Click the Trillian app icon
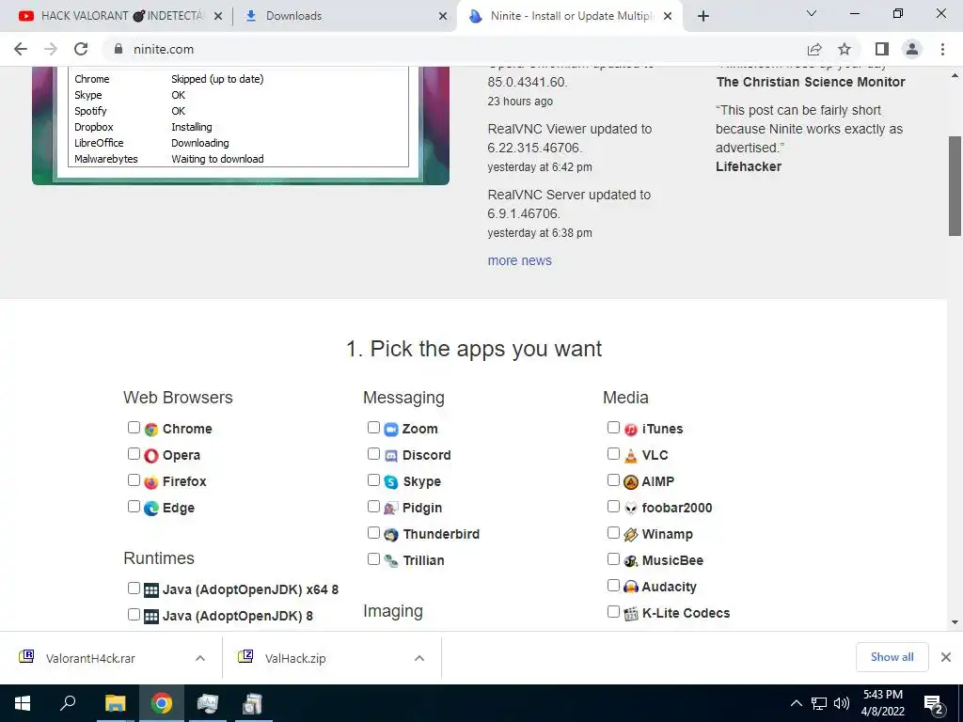The height and width of the screenshot is (722, 963). 391,560
